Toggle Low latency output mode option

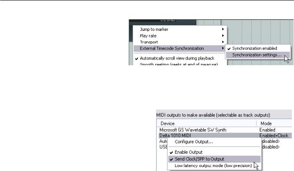pos(214,166)
